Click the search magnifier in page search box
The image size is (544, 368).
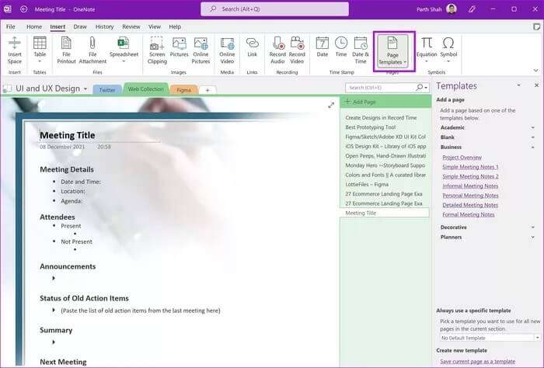click(420, 88)
